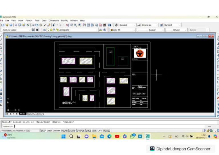Screen dimensions: 219x155
Task: Toggle GRID display in status bar
Action: pos(49,131)
